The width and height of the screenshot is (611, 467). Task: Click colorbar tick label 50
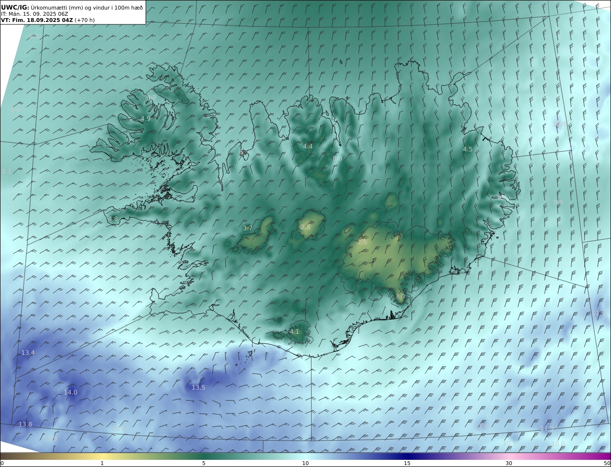607,463
